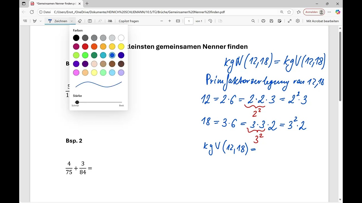The image size is (362, 203).
Task: Pick the lime green color swatch
Action: [x=76, y=55]
